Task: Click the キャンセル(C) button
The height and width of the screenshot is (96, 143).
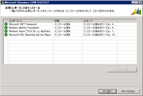Action: point(128,91)
